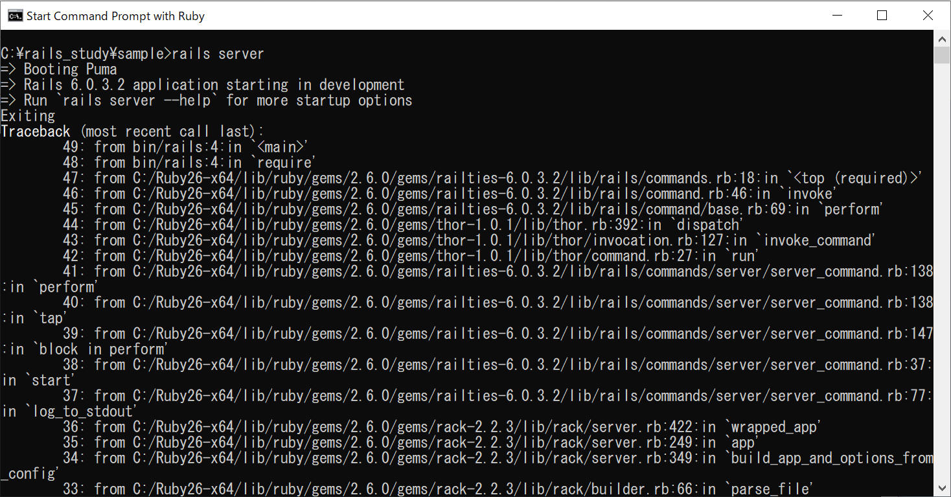Click traceback line 38 server_command.rb:37
This screenshot has width=951, height=497.
coord(498,365)
